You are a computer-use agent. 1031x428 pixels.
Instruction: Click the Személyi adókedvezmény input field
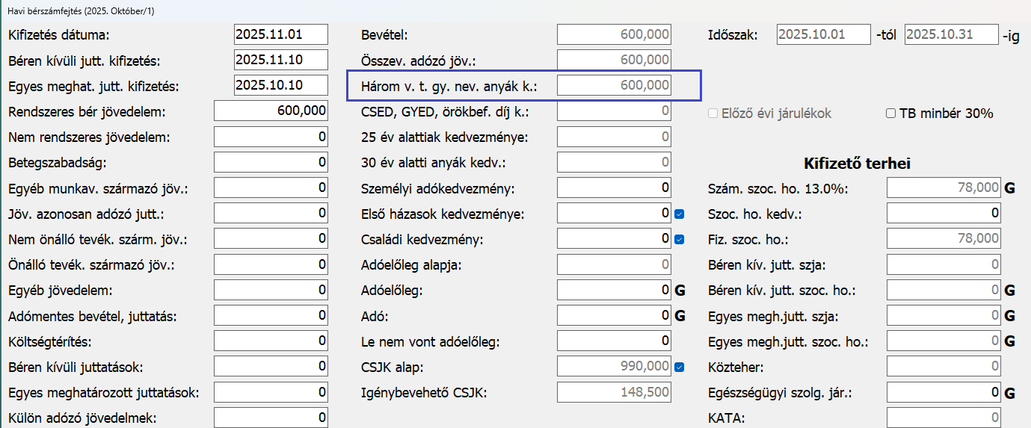[x=614, y=189]
